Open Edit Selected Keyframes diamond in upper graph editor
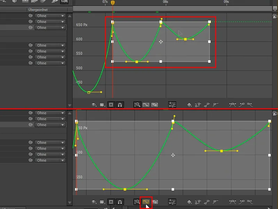This screenshot has width=278, height=209. [x=189, y=105]
